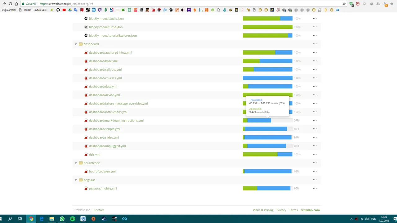Open Uygulamalar apps shortcut

point(9,10)
